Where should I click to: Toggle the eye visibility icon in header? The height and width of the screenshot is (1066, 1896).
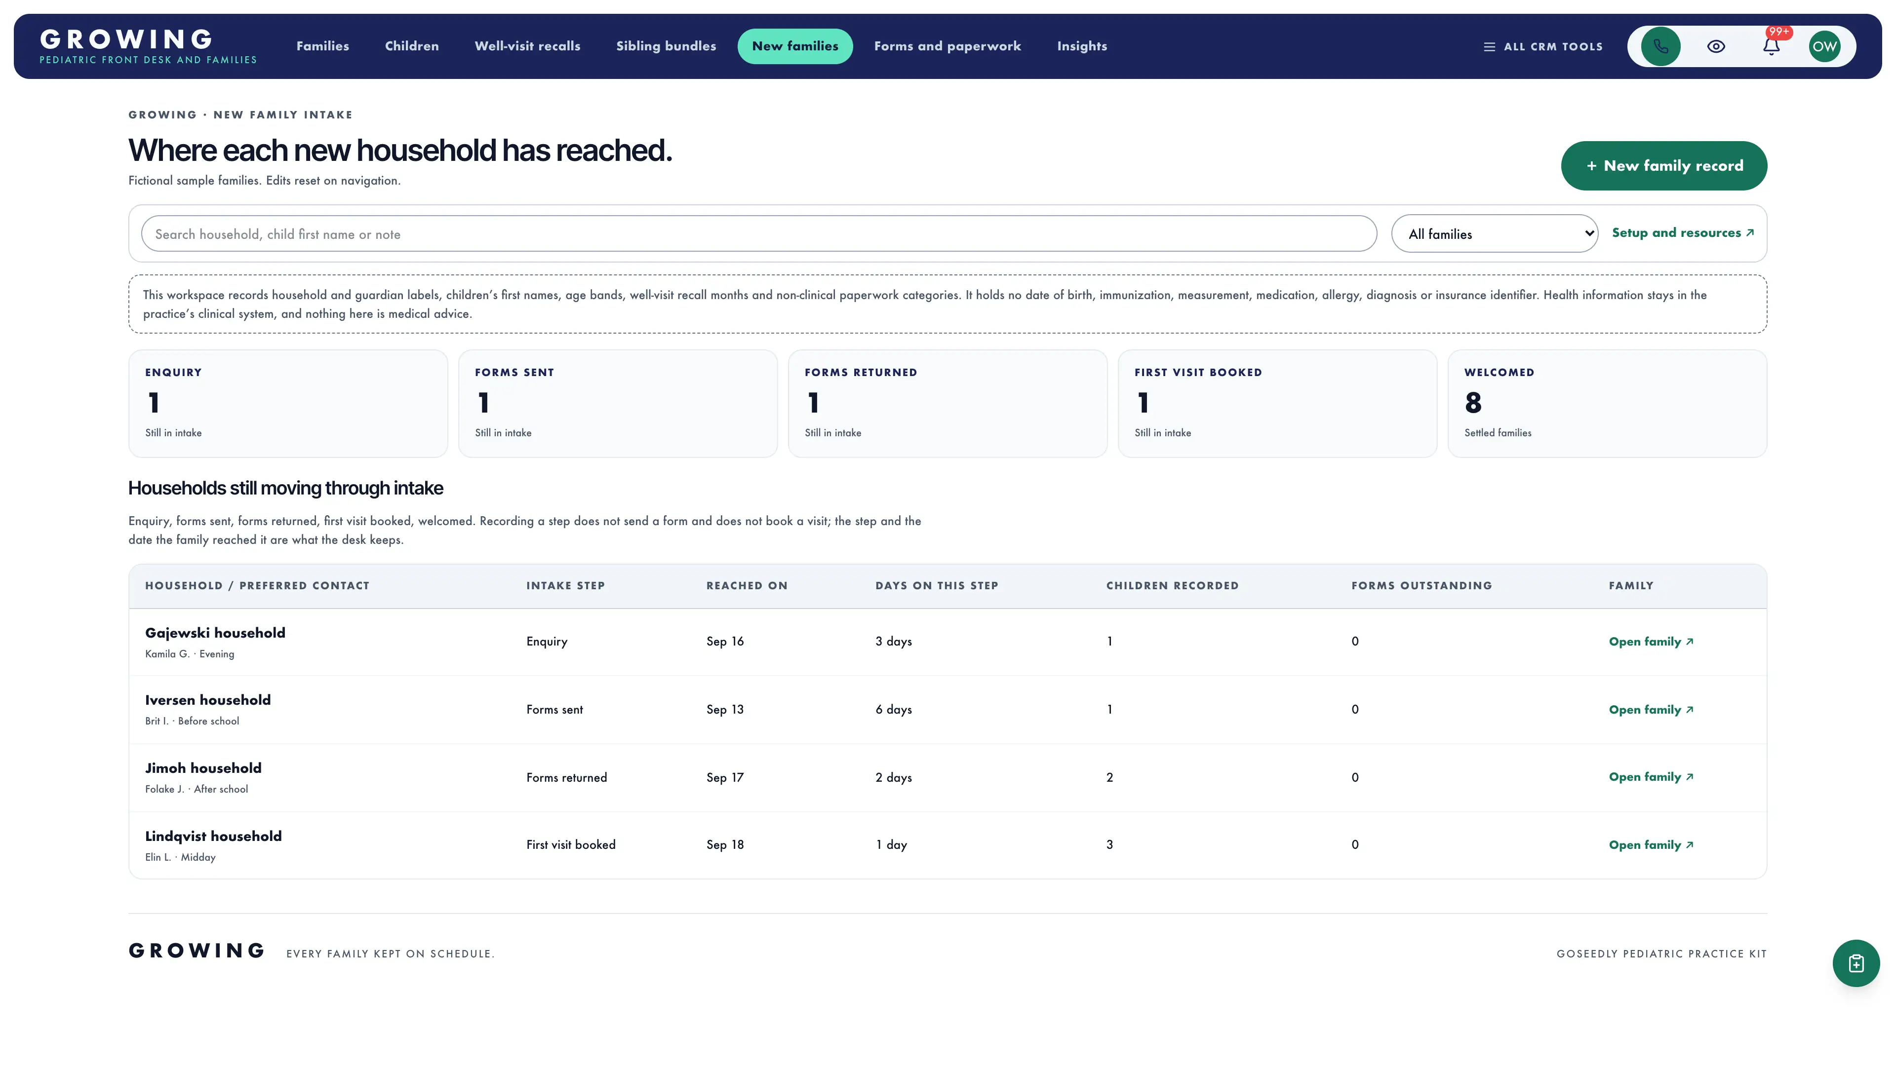1716,46
